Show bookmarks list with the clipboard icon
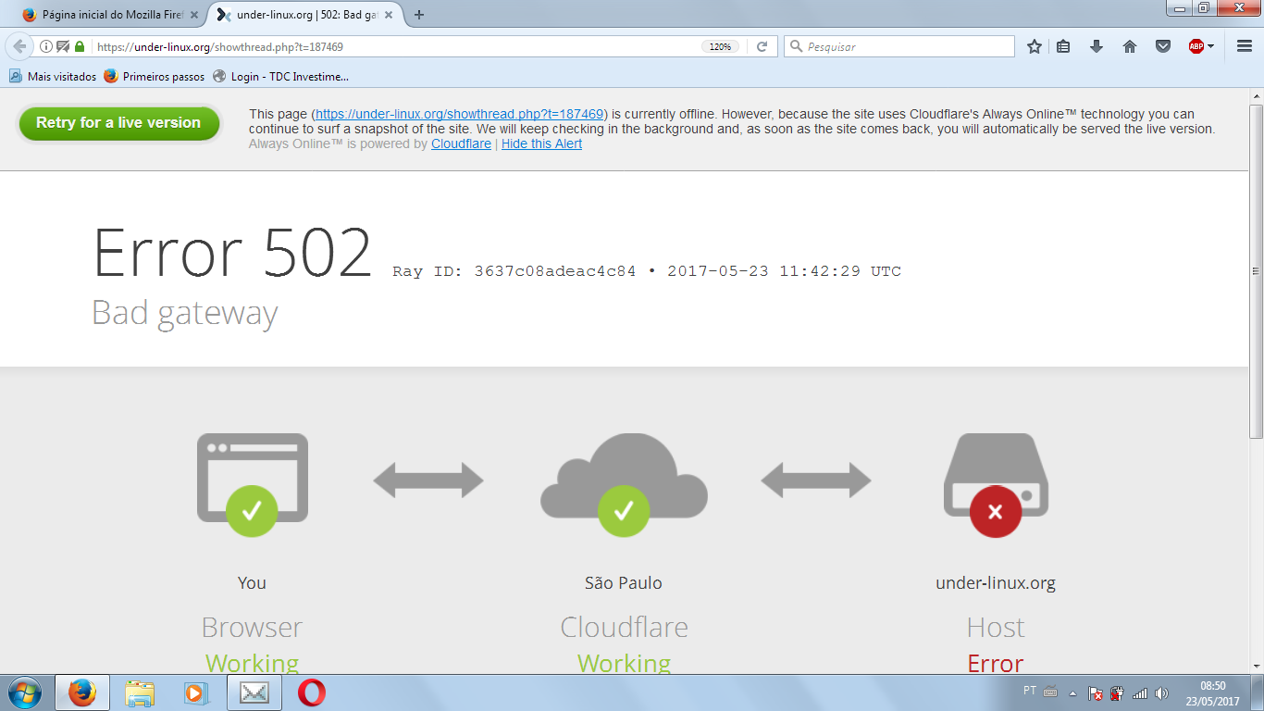Viewport: 1264px width, 711px height. tap(1063, 46)
